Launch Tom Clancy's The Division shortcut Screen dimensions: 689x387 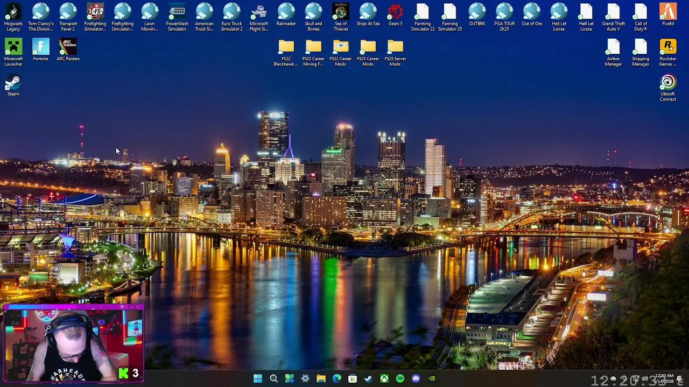tap(41, 17)
